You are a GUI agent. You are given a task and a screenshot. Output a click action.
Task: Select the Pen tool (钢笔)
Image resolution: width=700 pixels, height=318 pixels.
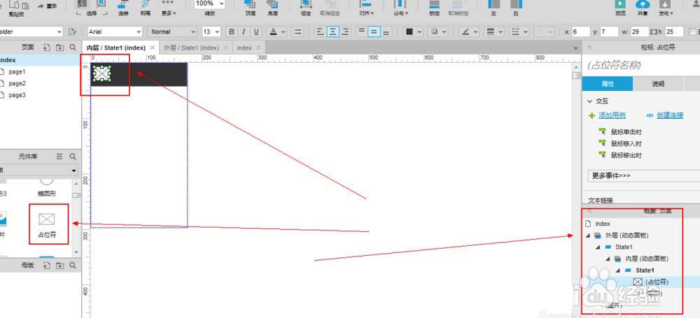(146, 7)
